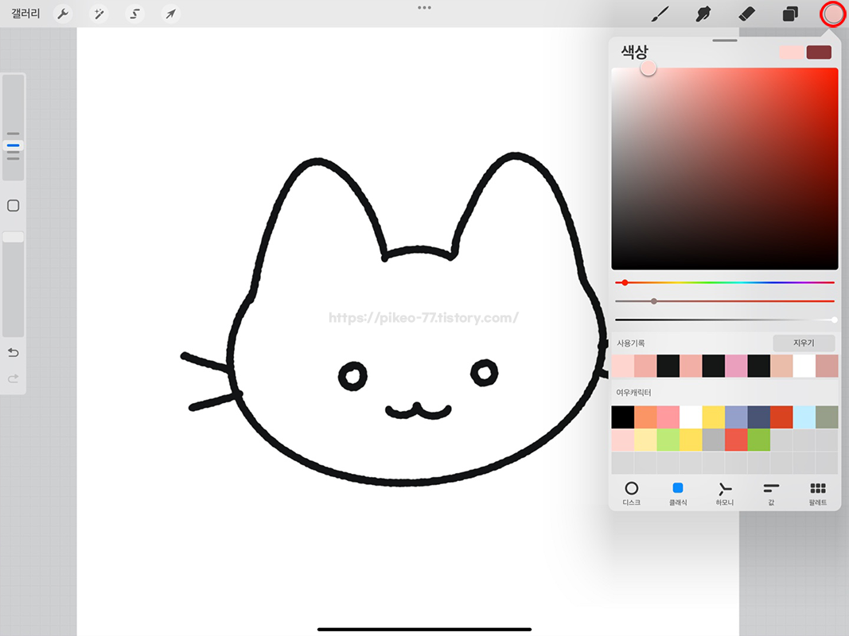Redo the last action
The image size is (849, 636).
13,378
